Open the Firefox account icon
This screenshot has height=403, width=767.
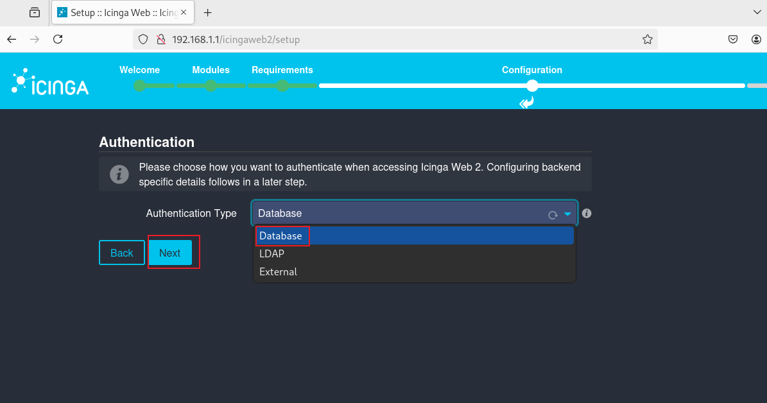[x=756, y=40]
